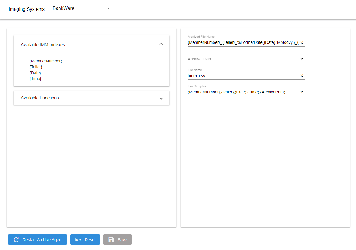The height and width of the screenshot is (250, 356).
Task: Click the Restart Archive Agent button
Action: [x=38, y=239]
